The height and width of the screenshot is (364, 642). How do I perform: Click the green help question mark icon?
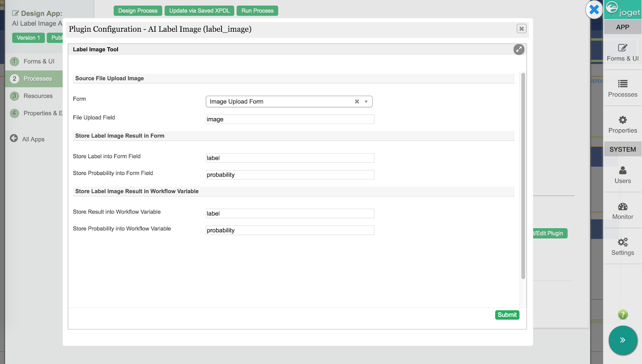(623, 315)
